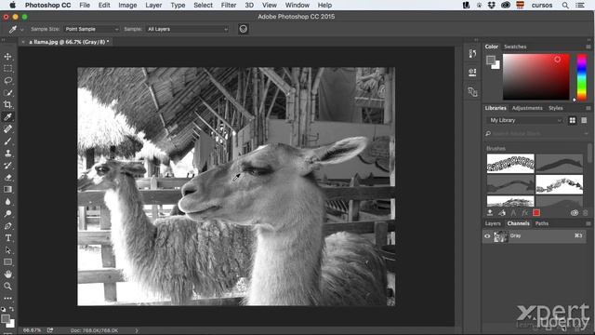The image size is (595, 335).
Task: Swap foreground and background colors
Action: [12, 309]
